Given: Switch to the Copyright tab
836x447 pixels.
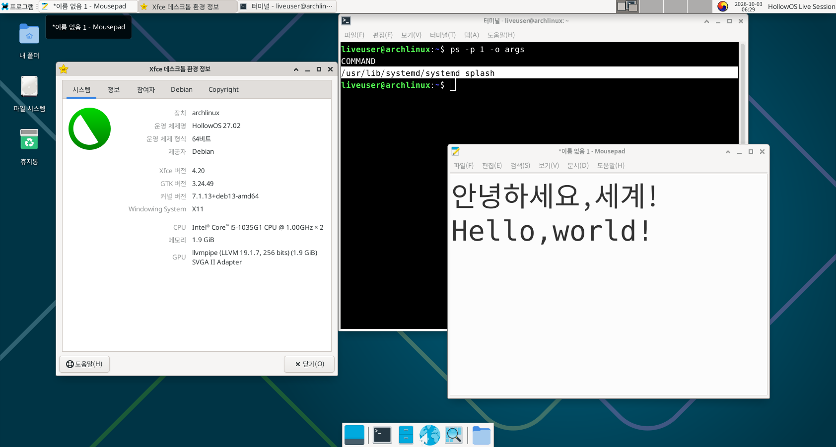Looking at the screenshot, I should (x=223, y=90).
